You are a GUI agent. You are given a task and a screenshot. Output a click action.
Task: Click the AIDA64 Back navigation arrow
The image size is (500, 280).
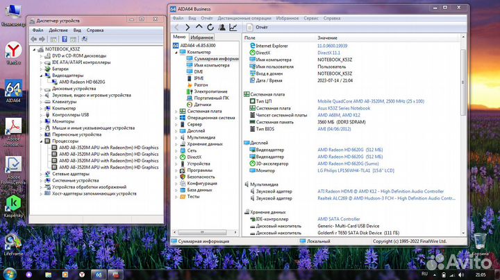(176, 27)
